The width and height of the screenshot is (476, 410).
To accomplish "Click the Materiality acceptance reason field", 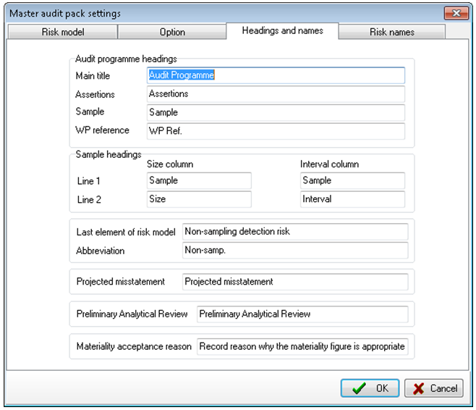I will tap(302, 346).
